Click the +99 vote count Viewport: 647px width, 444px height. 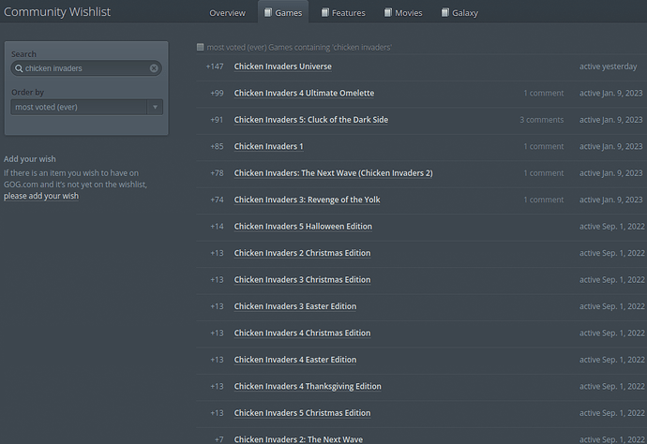[x=217, y=93]
